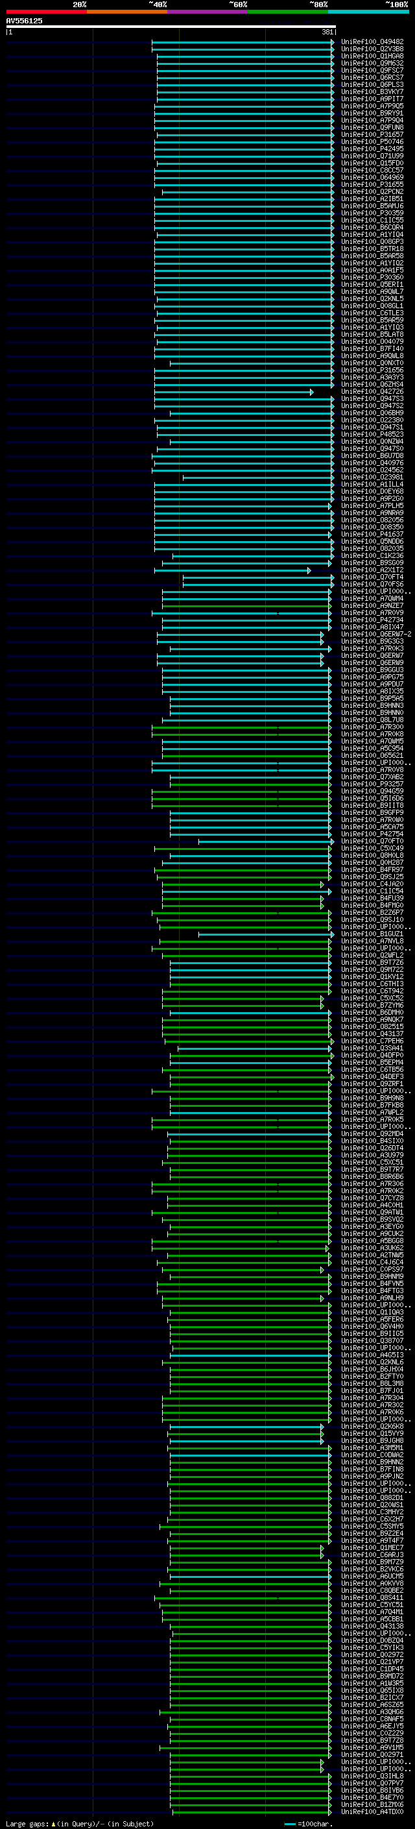Select hit label UniRef100_Q06BH9

coord(372,413)
